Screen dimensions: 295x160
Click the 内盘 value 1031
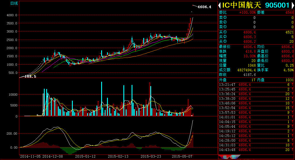point(289,80)
